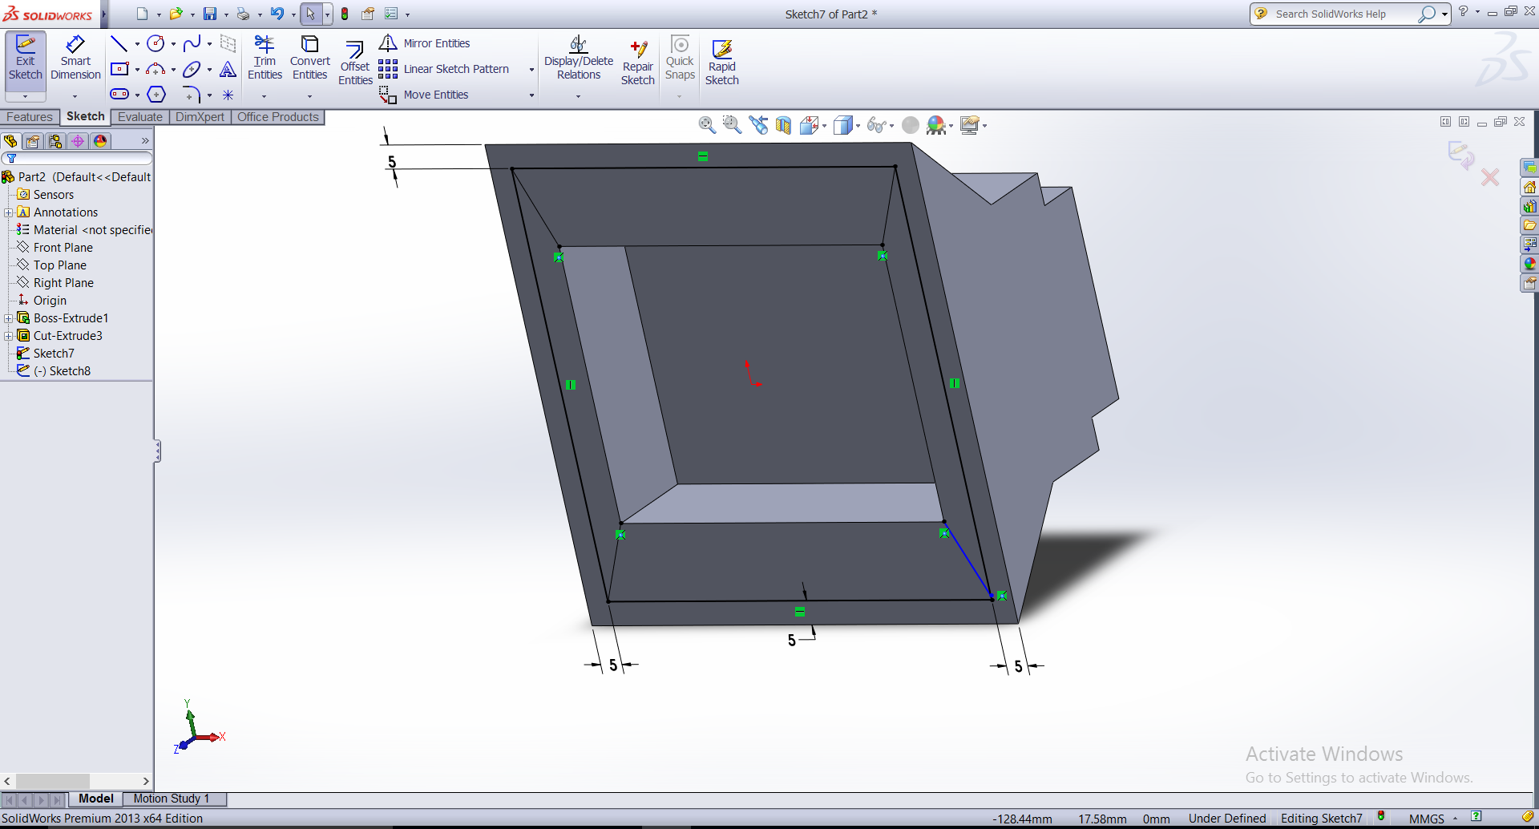
Task: Select the Ellipse sketch tool
Action: [x=192, y=69]
